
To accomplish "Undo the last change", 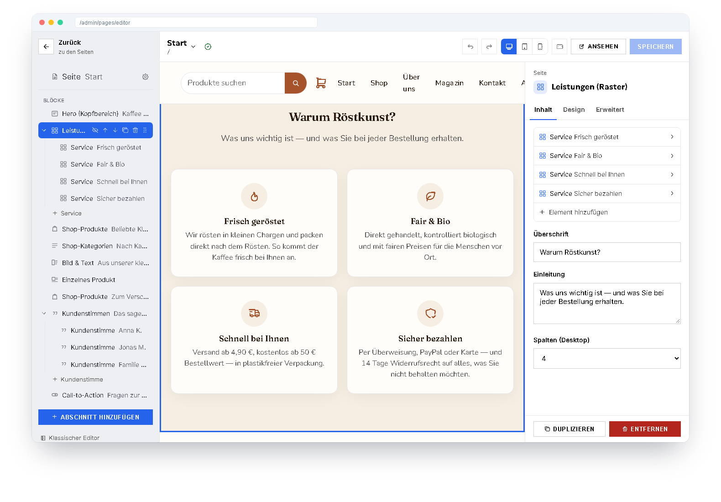I will (470, 47).
